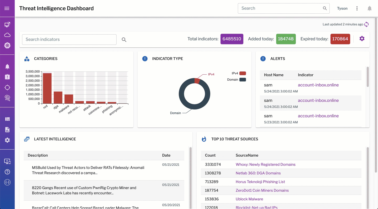Click the Host Name column header
This screenshot has height=209, width=378.
pyautogui.click(x=274, y=75)
